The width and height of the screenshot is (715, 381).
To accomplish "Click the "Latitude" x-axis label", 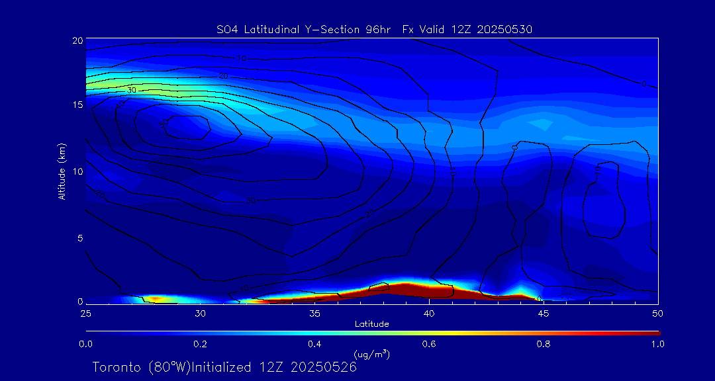I will pyautogui.click(x=372, y=324).
